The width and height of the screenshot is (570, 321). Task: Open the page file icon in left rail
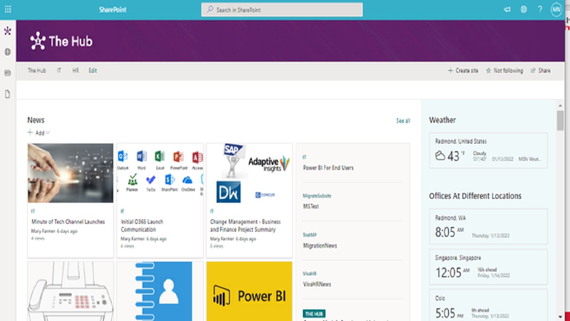tap(8, 94)
